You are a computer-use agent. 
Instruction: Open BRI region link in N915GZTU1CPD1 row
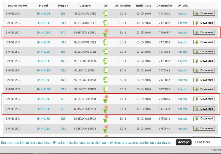point(63,99)
